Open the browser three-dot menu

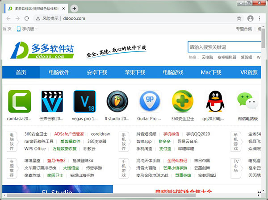click(x=260, y=18)
